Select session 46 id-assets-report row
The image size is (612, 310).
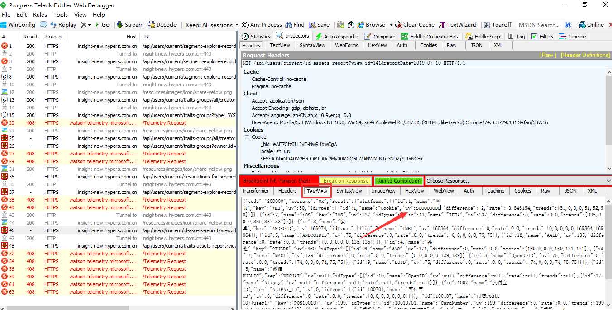click(x=118, y=230)
